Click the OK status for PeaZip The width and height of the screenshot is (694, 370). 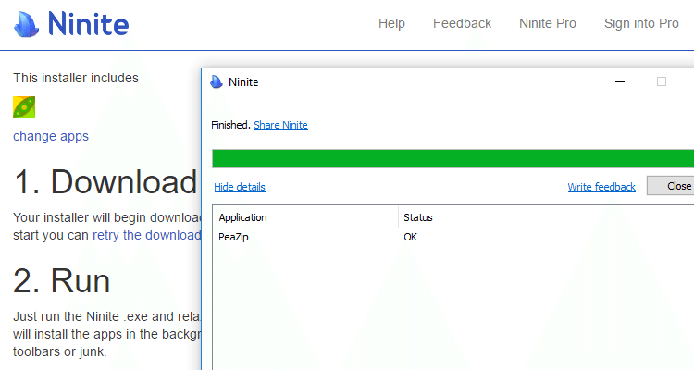point(410,237)
